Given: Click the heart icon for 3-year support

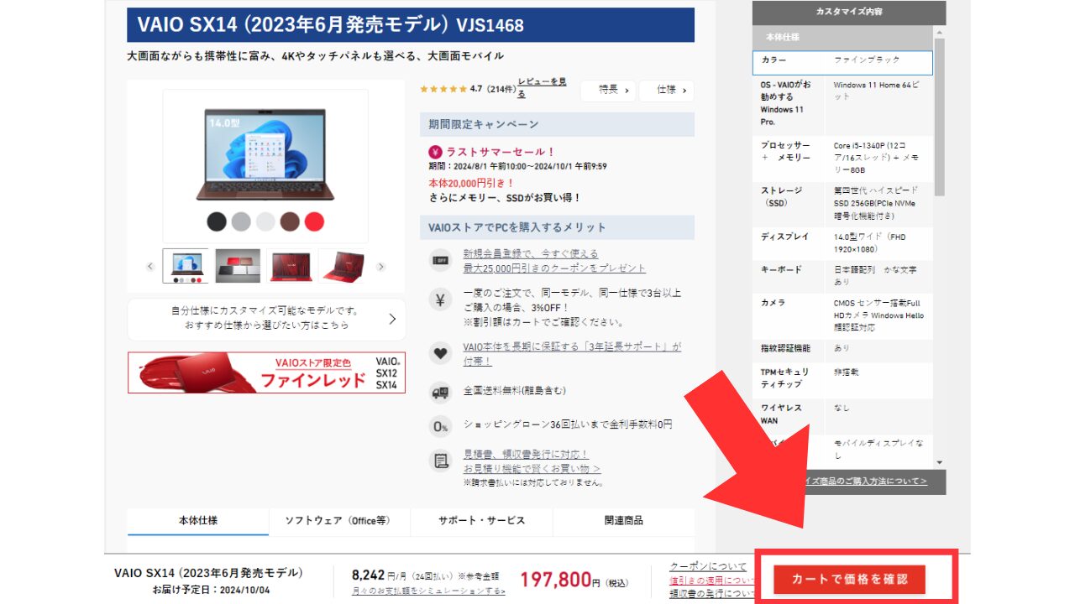Looking at the screenshot, I should coord(440,353).
